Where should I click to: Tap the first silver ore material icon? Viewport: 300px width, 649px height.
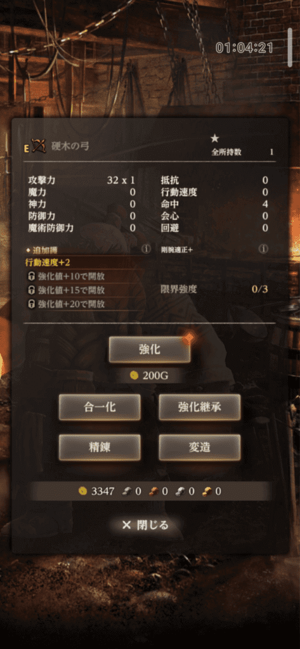point(126,491)
